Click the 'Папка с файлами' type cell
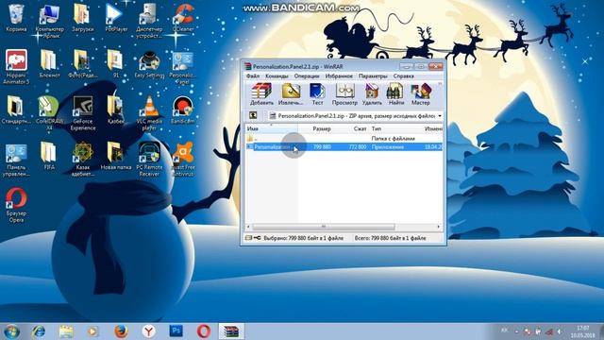604x340 pixels. coord(393,138)
